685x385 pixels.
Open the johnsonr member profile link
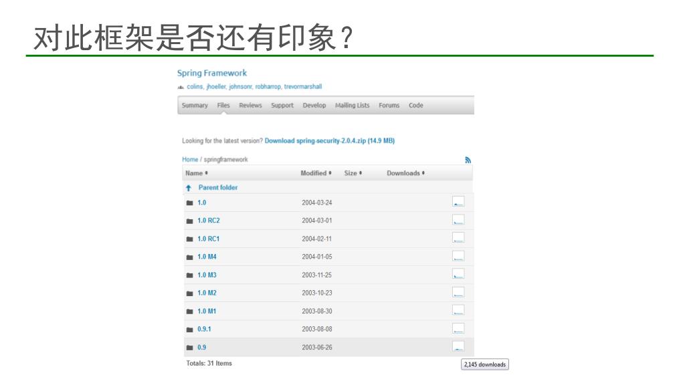[x=240, y=87]
